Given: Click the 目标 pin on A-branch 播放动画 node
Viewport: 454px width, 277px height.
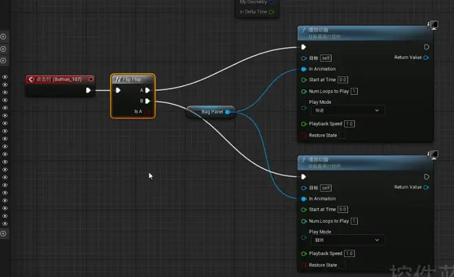Looking at the screenshot, I should click(304, 58).
